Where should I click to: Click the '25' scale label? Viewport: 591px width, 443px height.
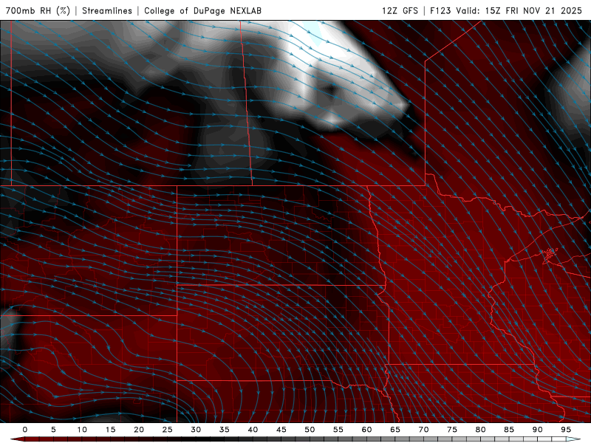point(168,430)
